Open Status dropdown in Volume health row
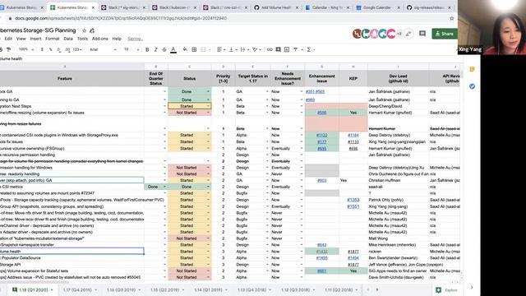 coord(208,252)
